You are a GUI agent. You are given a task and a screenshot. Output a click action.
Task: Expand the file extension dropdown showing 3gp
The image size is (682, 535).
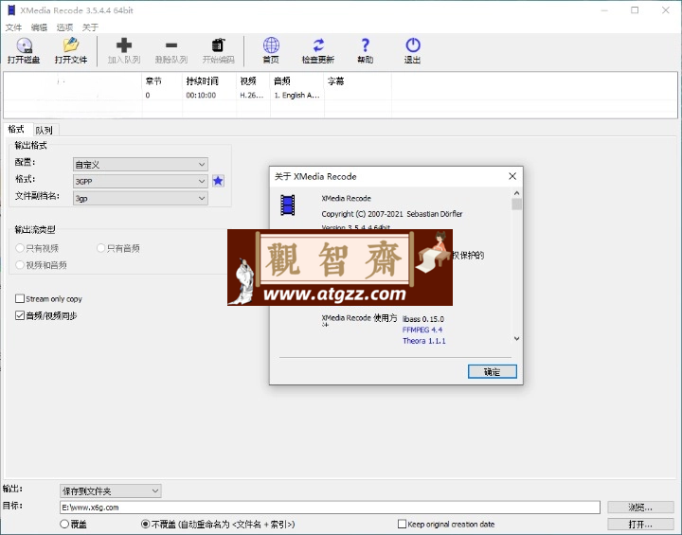140,198
